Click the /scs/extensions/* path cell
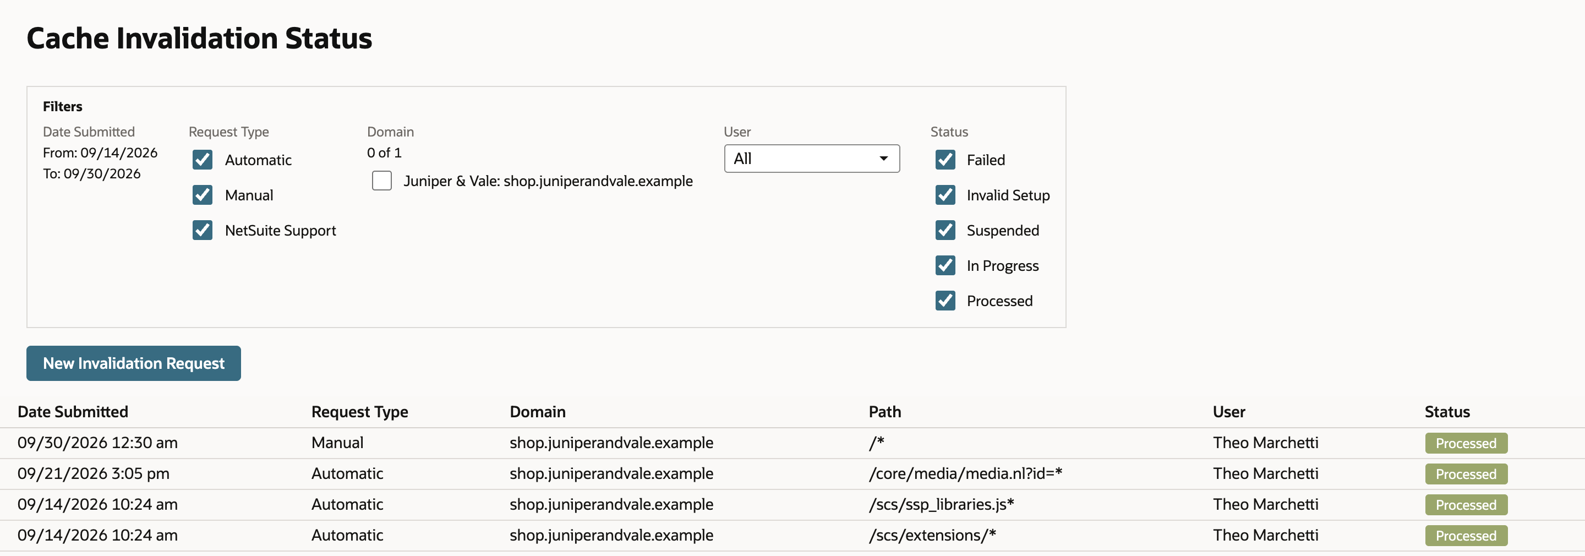The width and height of the screenshot is (1585, 556). [x=932, y=535]
